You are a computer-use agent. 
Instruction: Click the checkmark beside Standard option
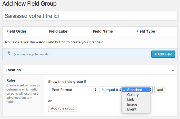(124, 90)
